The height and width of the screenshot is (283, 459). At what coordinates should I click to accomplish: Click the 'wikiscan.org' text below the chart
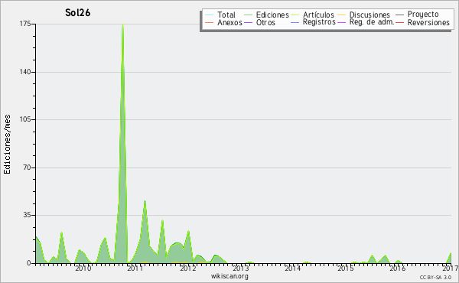[229, 276]
